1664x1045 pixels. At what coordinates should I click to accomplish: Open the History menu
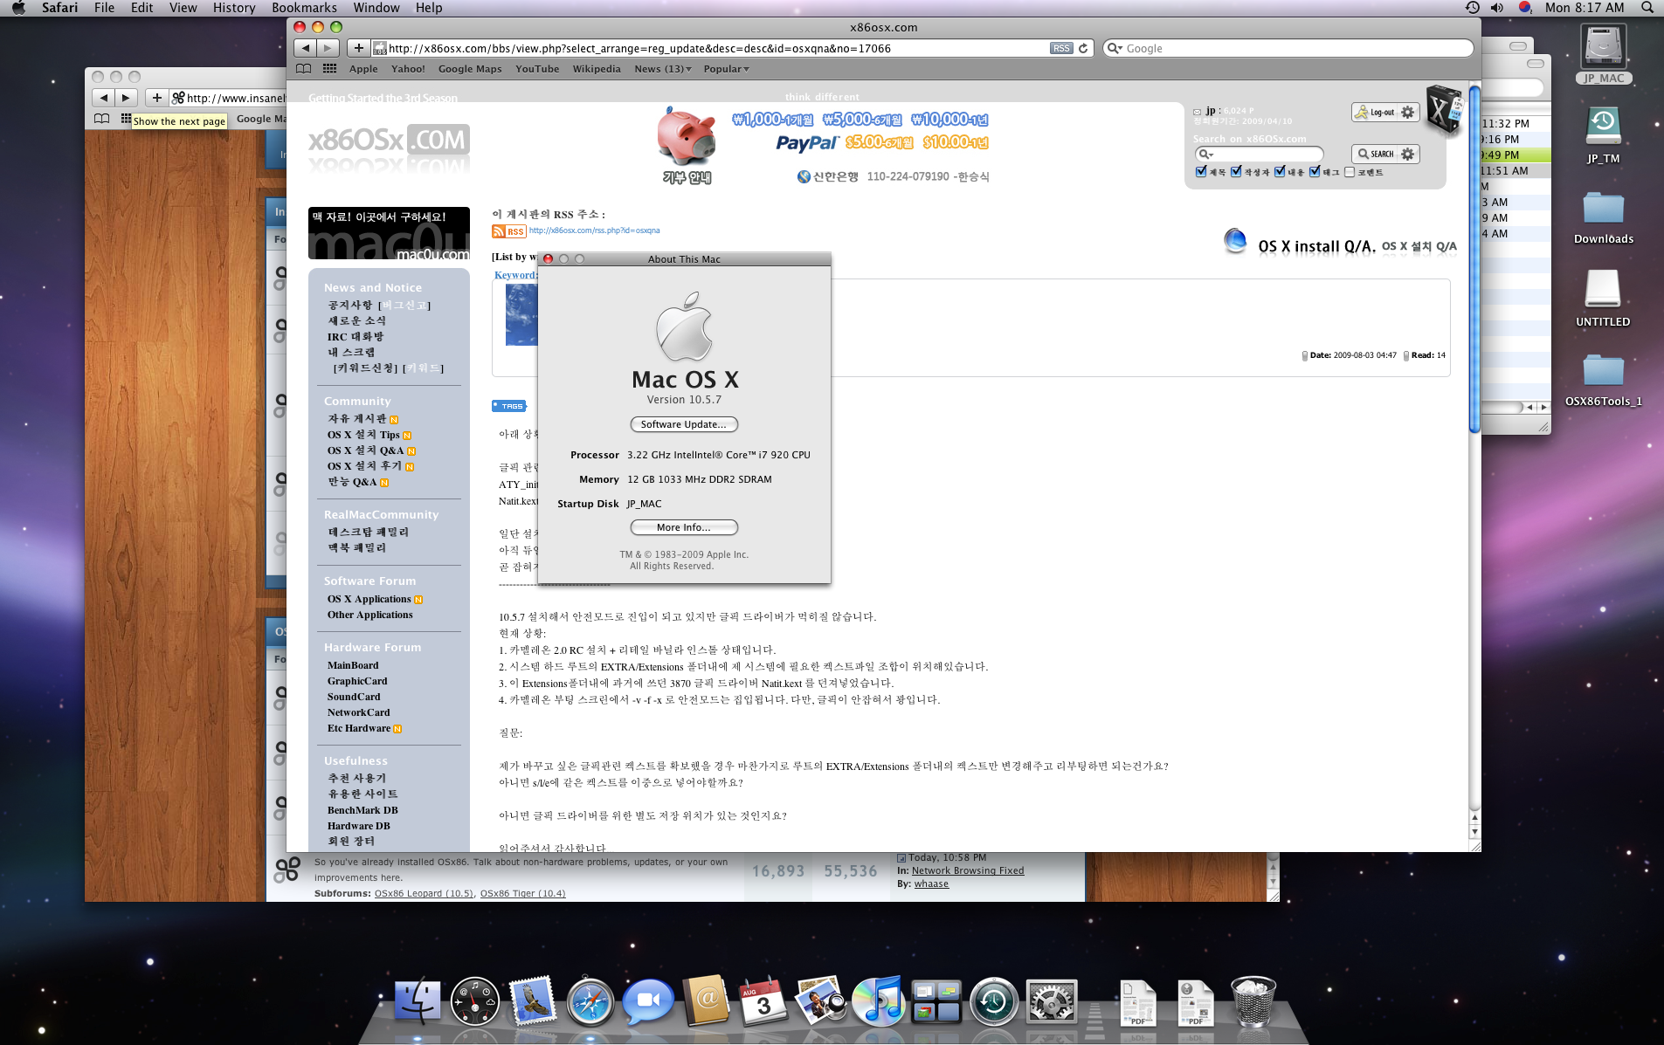234,8
